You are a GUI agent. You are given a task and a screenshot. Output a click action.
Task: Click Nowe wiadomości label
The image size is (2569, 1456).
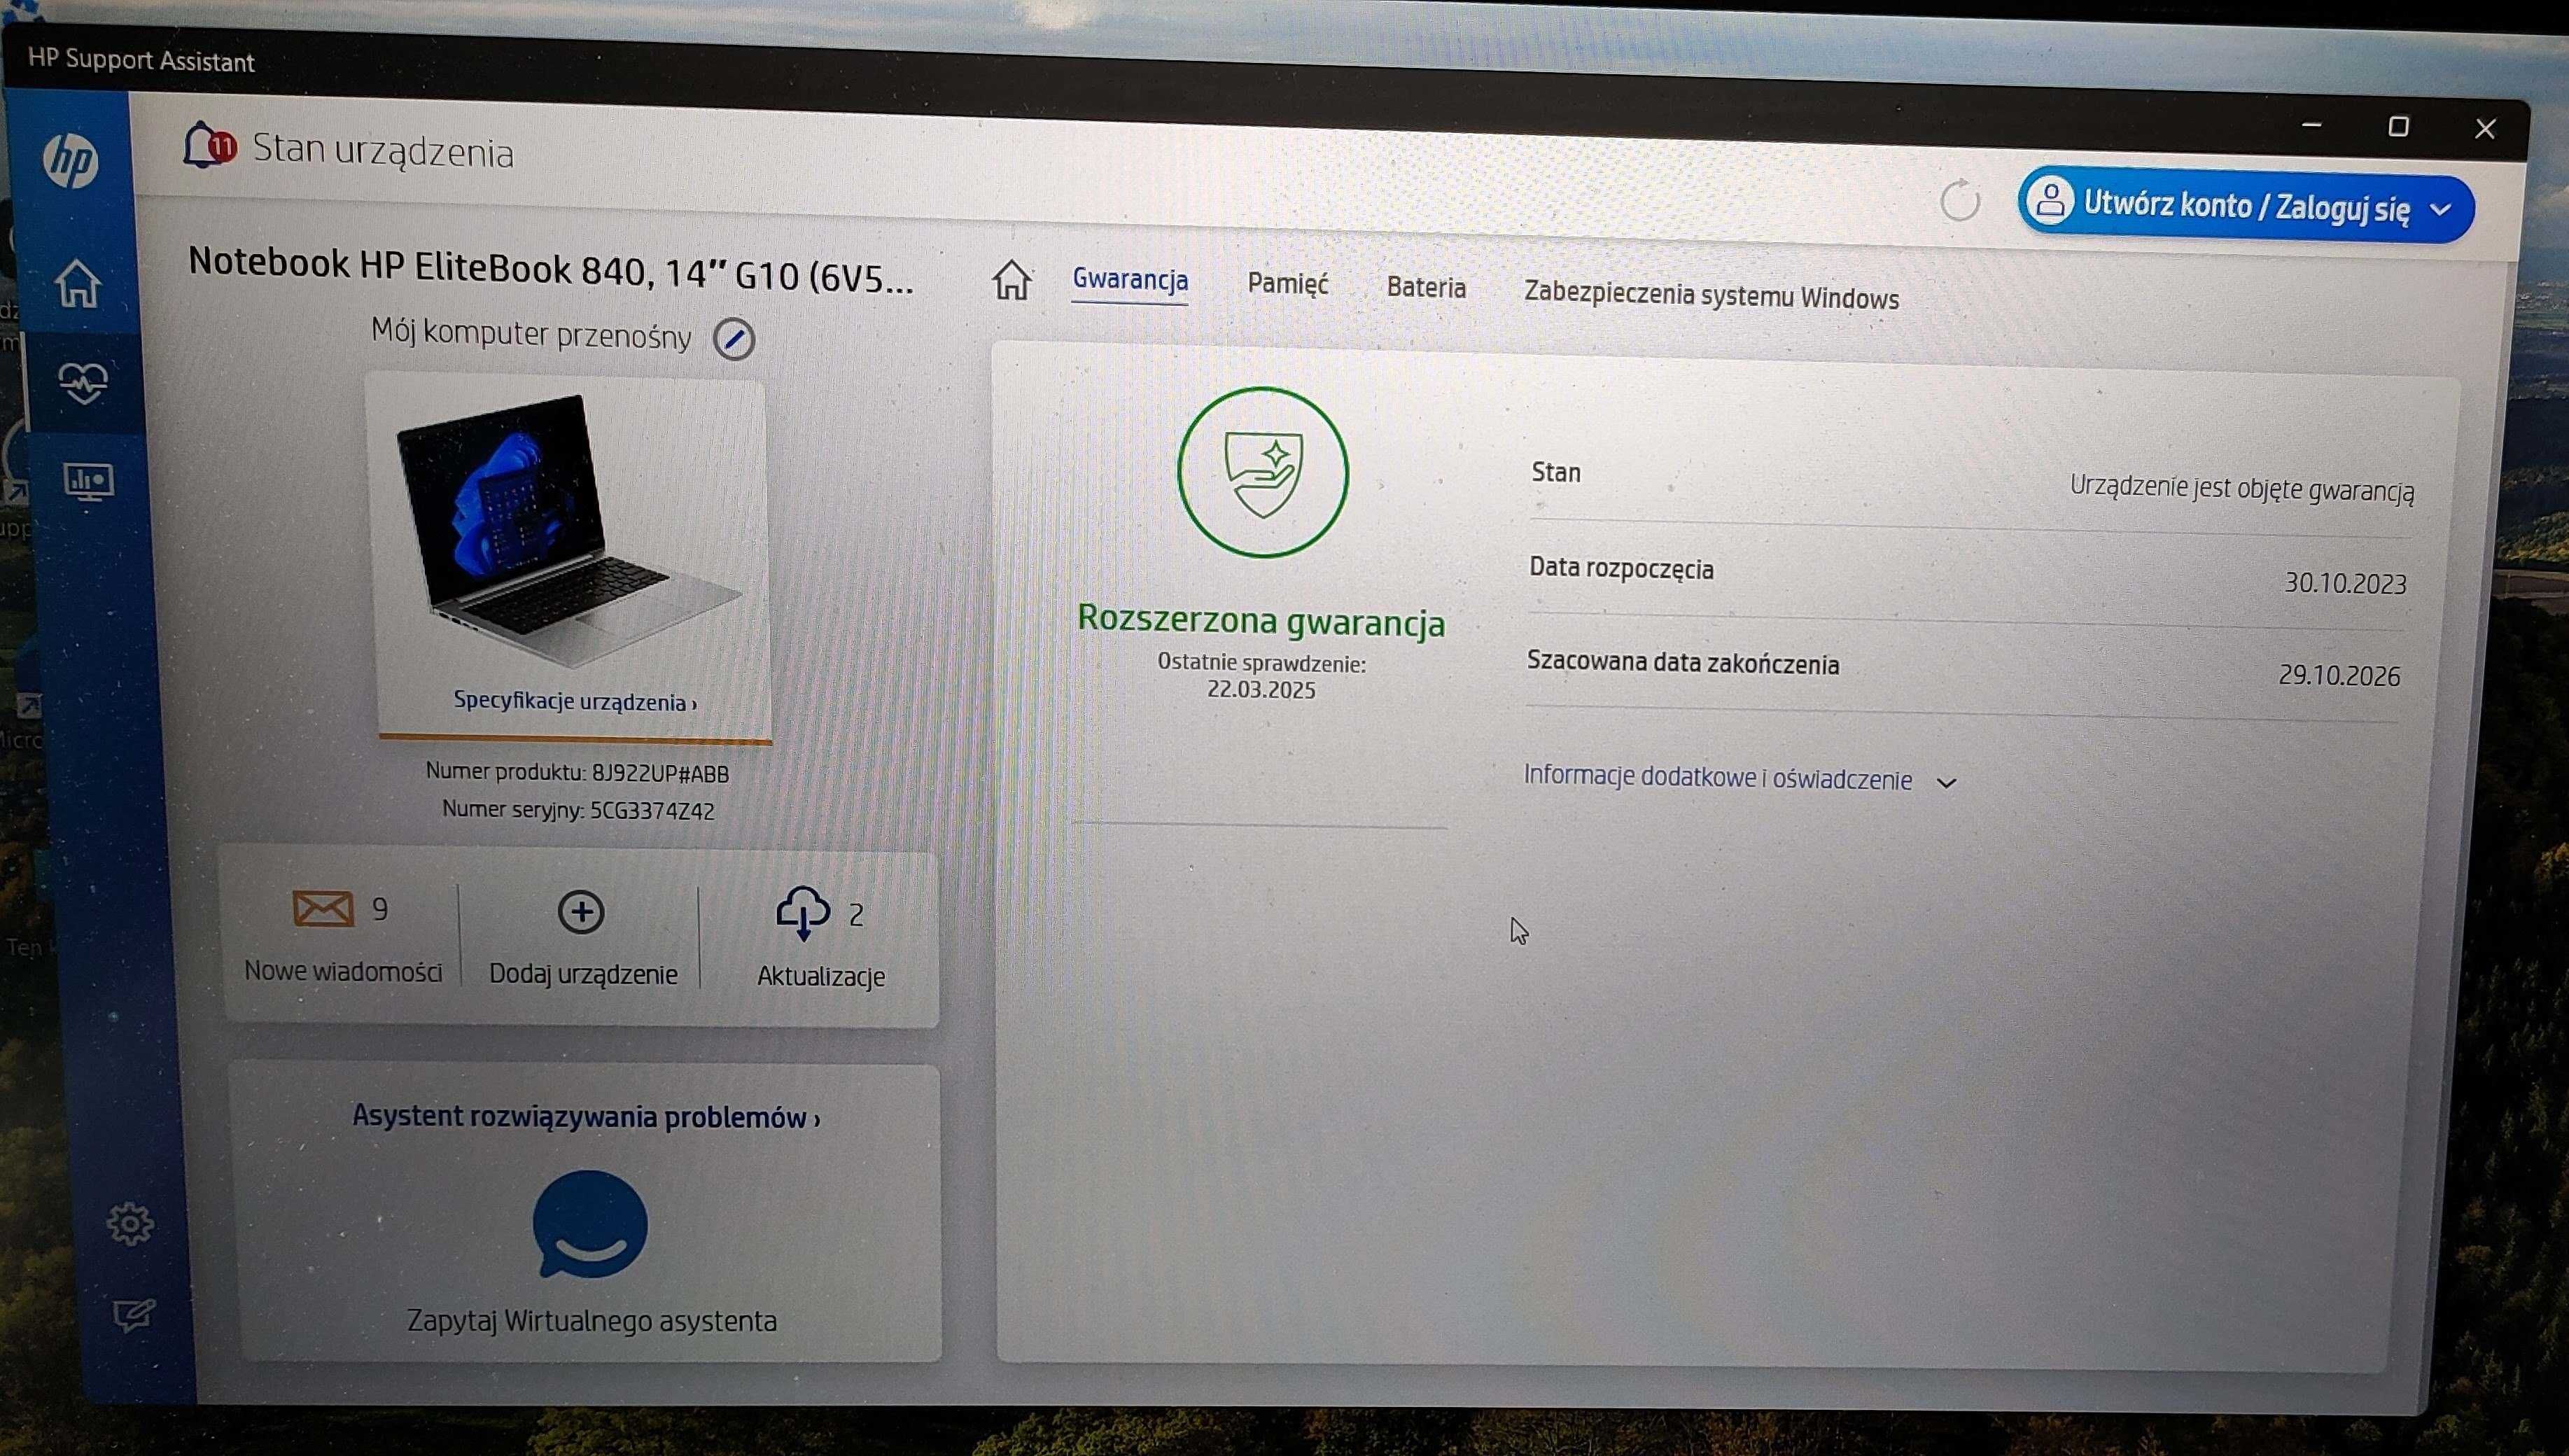pyautogui.click(x=343, y=971)
